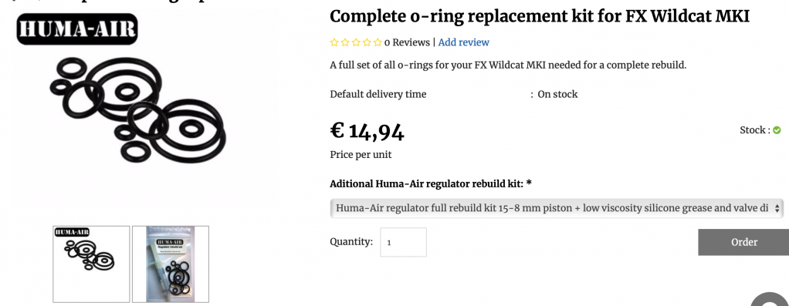Click the Add review link
This screenshot has height=306, width=789.
463,42
